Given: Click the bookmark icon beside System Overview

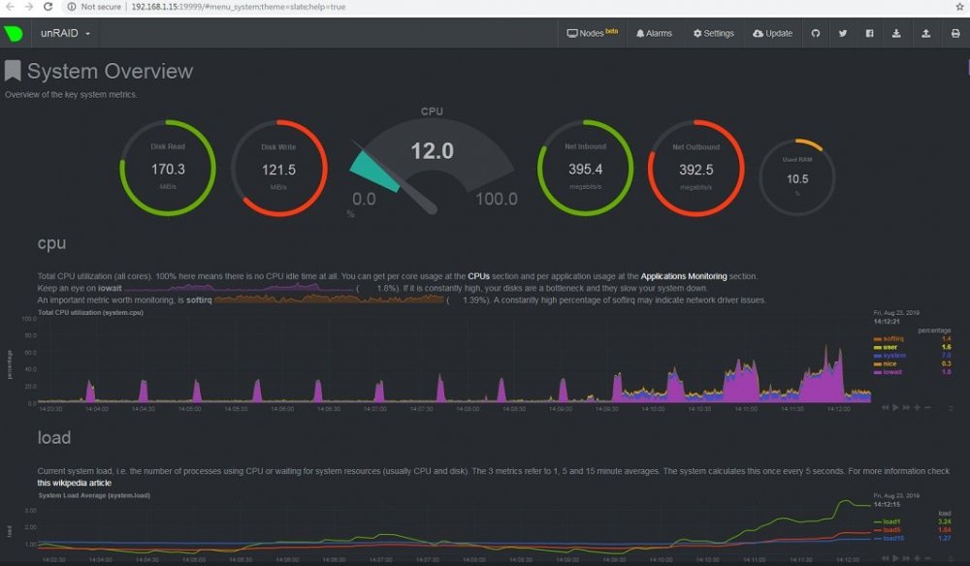Looking at the screenshot, I should pos(13,71).
